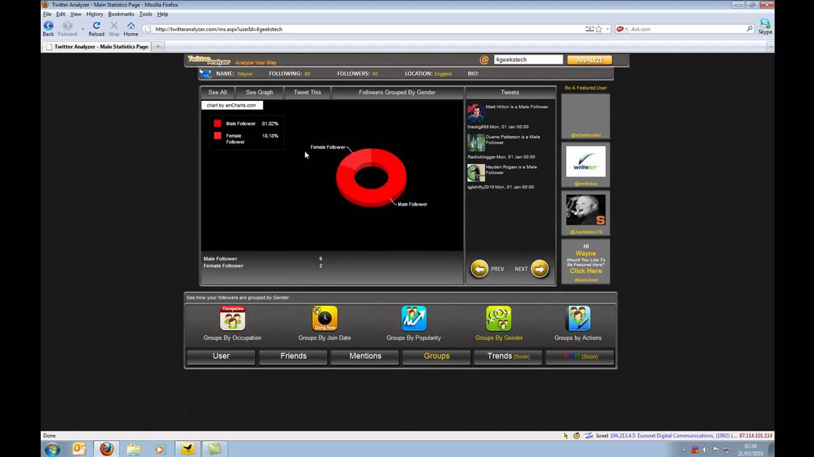The height and width of the screenshot is (457, 814).
Task: Open the writebuy featured user image
Action: point(586,161)
